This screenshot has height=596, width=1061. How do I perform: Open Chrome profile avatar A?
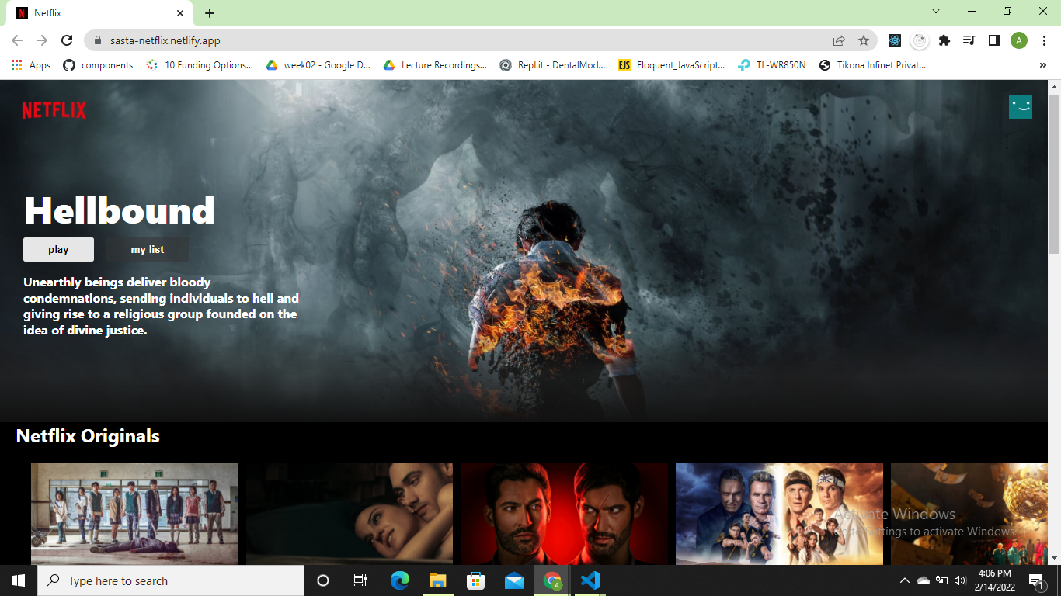(1019, 40)
